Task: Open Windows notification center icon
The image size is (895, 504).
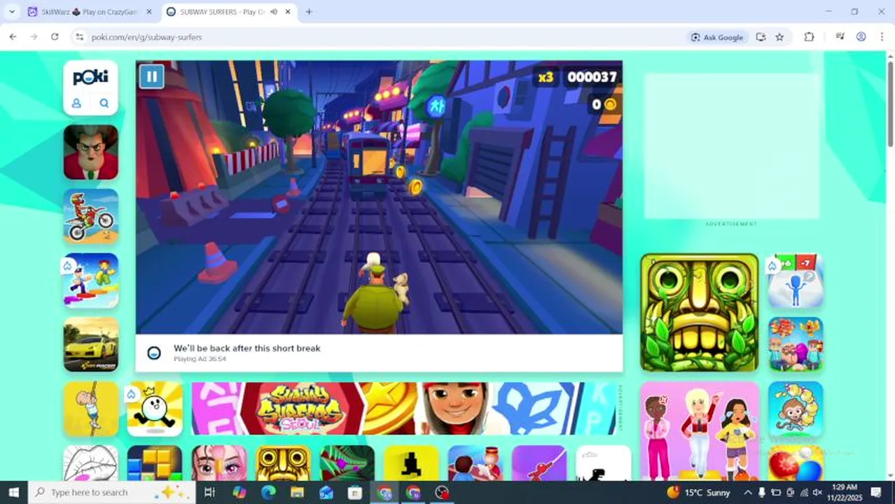Action: click(x=876, y=492)
